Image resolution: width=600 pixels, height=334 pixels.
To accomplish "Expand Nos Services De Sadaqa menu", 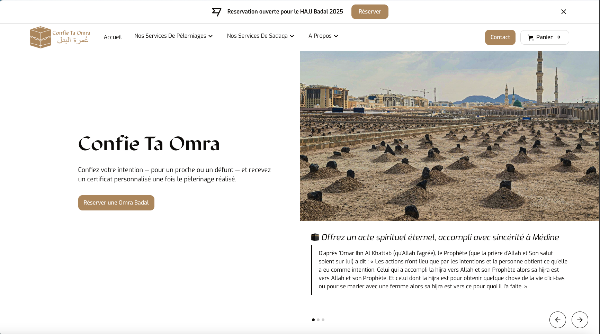I will pyautogui.click(x=260, y=36).
